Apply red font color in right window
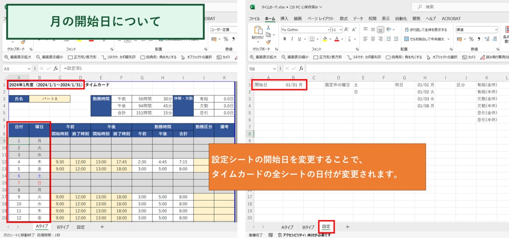 (337, 39)
